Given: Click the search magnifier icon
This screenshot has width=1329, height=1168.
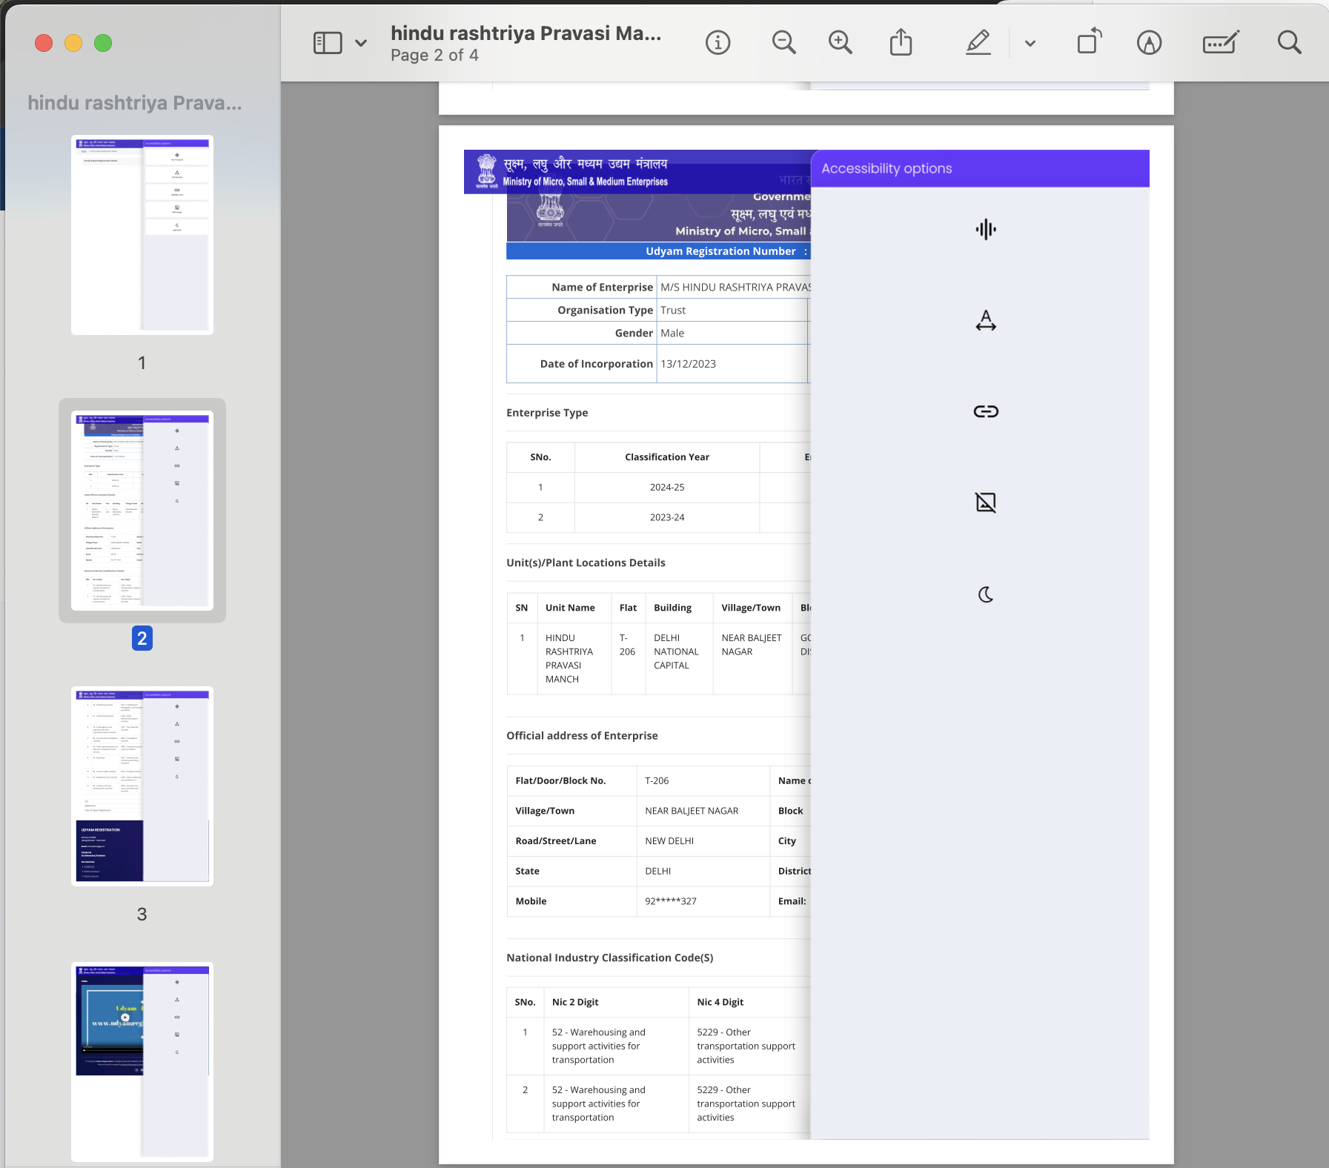Looking at the screenshot, I should pyautogui.click(x=1289, y=43).
